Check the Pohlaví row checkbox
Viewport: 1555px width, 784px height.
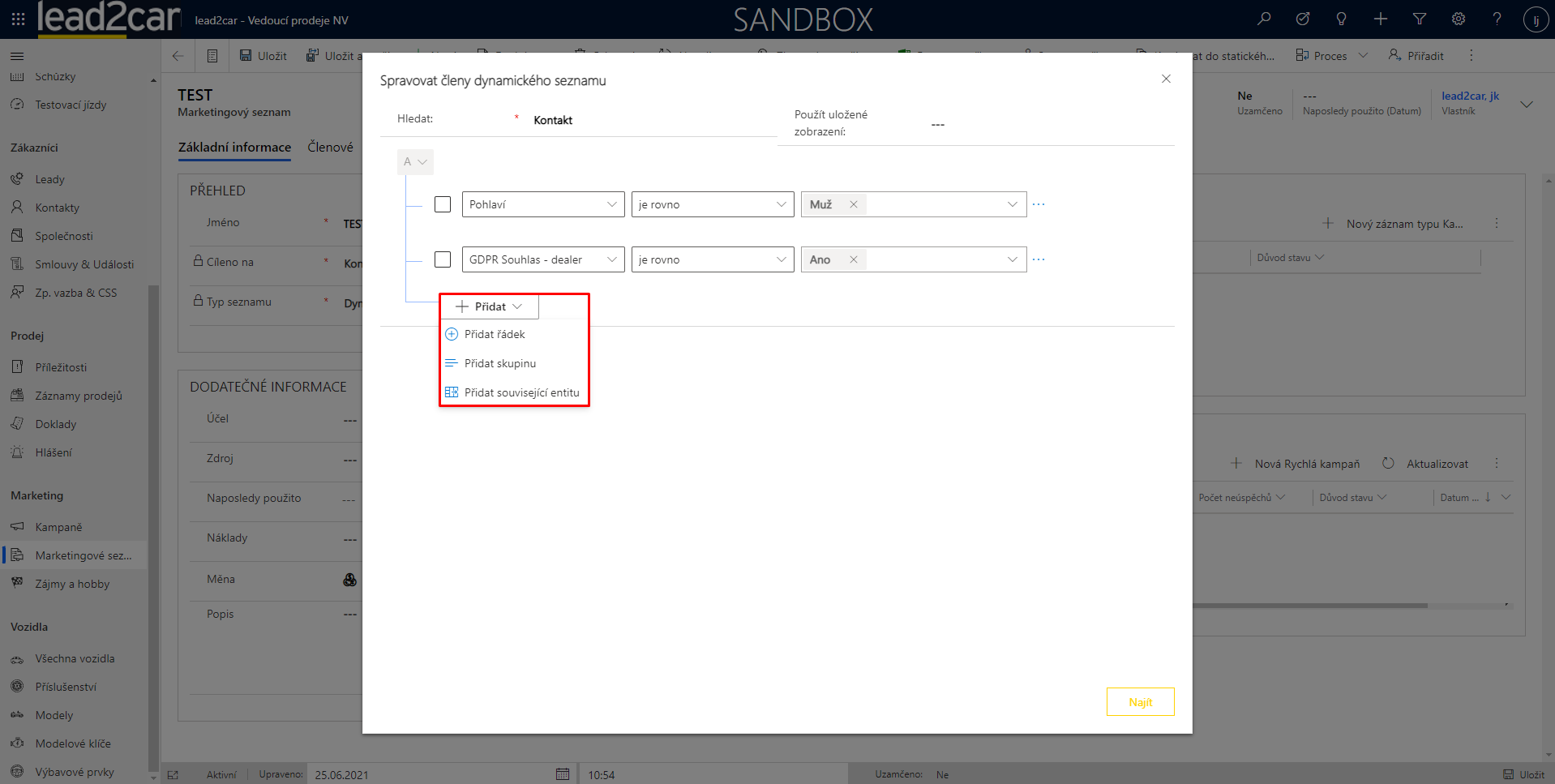pos(443,204)
